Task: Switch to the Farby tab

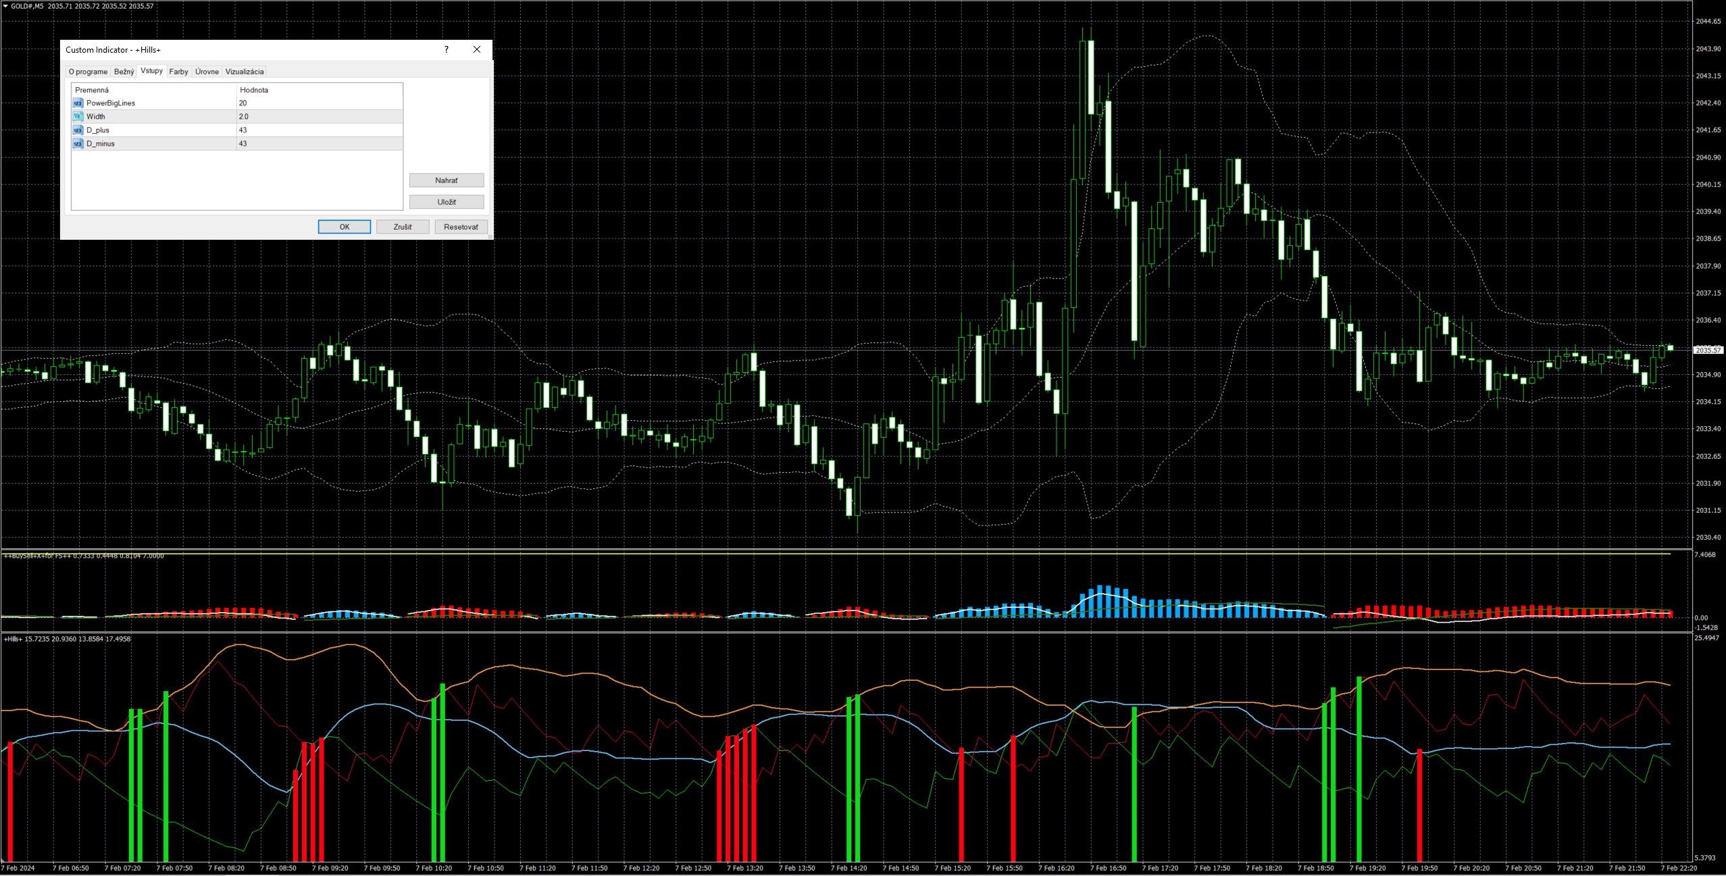Action: click(178, 72)
